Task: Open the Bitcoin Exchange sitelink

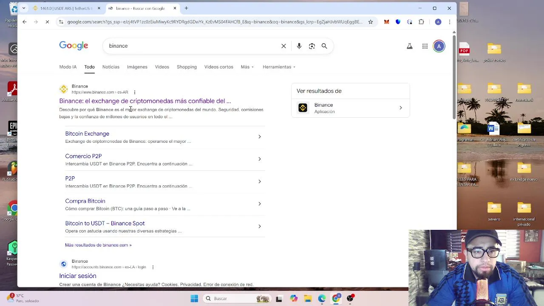Action: 87,134
